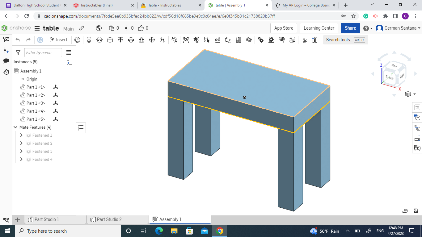Select the Mate tool in the toolbar
Image resolution: width=422 pixels, height=237 pixels.
pyautogui.click(x=89, y=40)
